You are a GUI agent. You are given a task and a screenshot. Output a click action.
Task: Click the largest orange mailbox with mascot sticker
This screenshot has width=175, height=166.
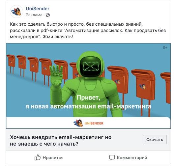[144, 85]
